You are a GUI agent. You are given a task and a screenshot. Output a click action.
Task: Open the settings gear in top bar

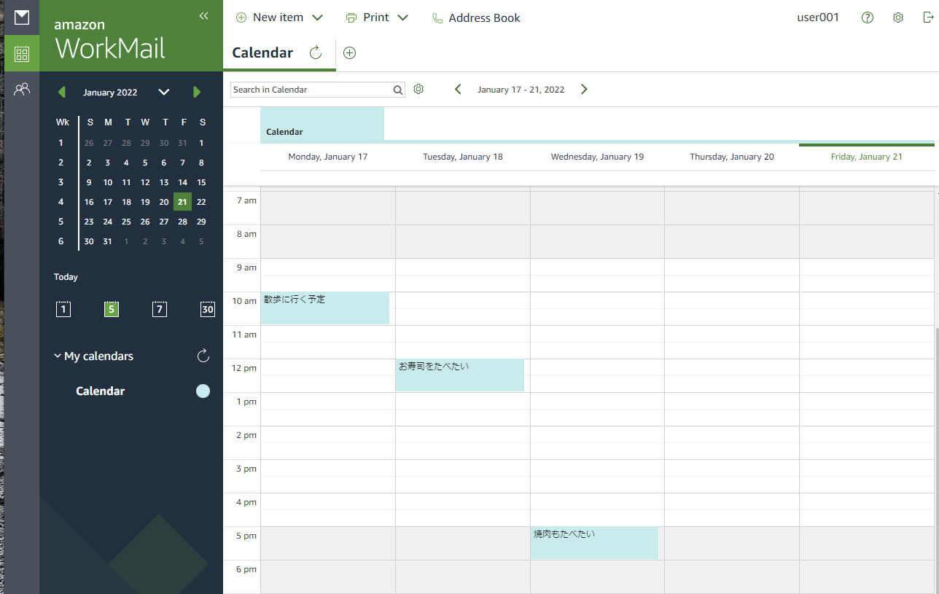coord(898,17)
